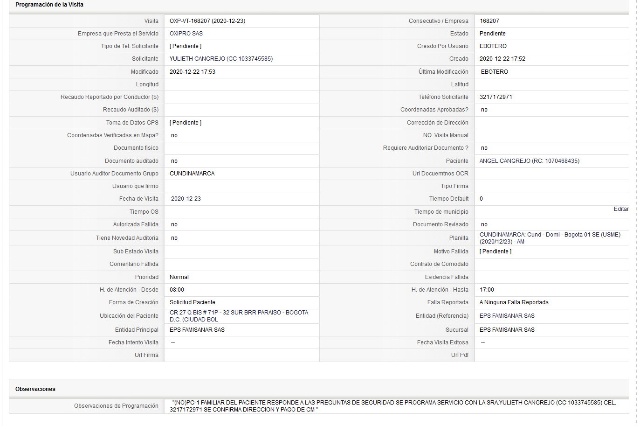The width and height of the screenshot is (640, 426).
Task: Click the phone number 3217172971 in Teléfono Solicitante
Action: pos(496,97)
